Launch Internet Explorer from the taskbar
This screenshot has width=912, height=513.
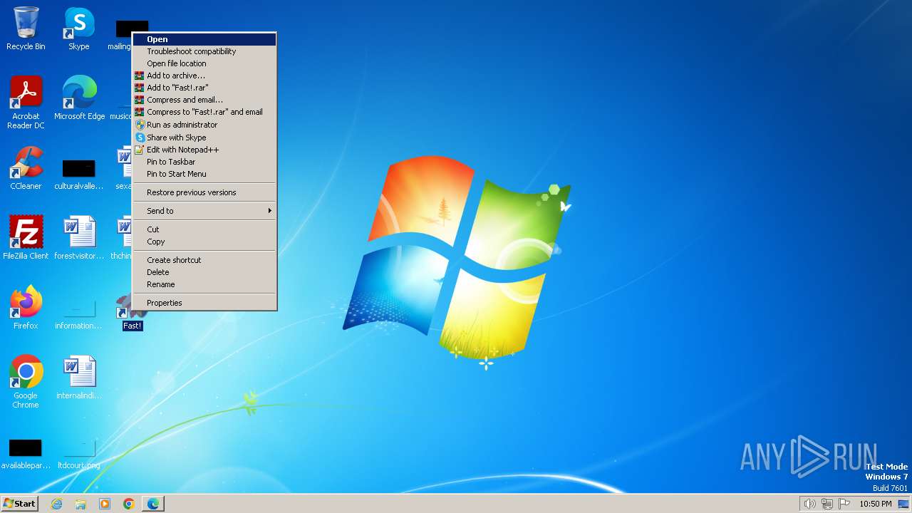coord(56,504)
